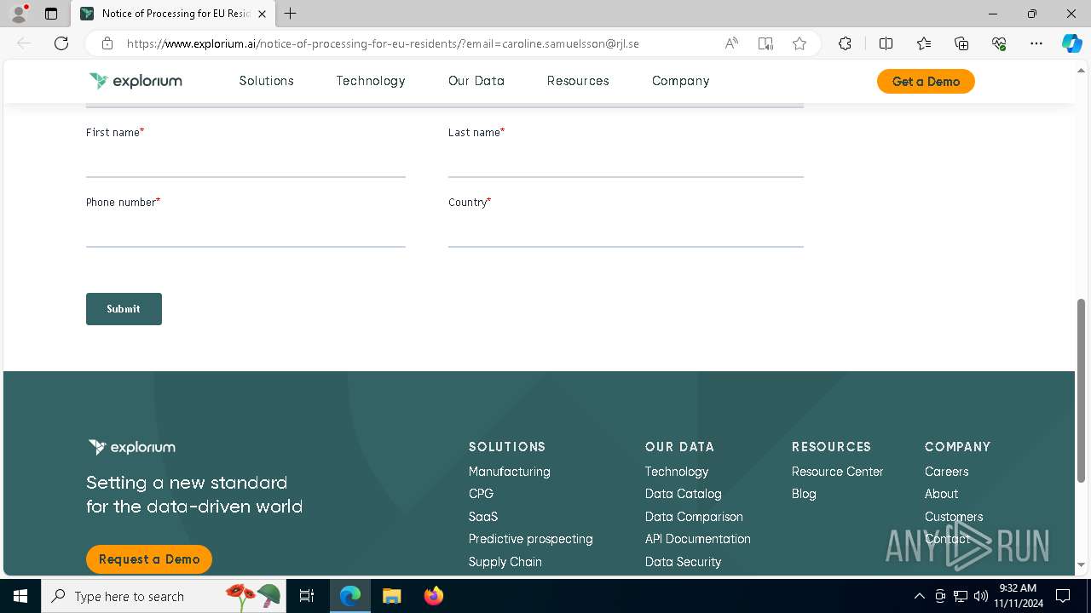Viewport: 1091px width, 613px height.
Task: Toggle Split screen view
Action: (886, 43)
